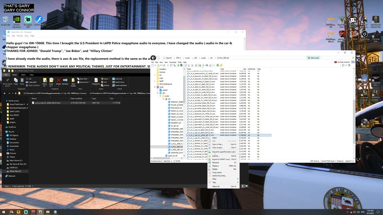Toggle OpenIV Edit mode button
This screenshot has width=383, height=215.
tap(313, 58)
